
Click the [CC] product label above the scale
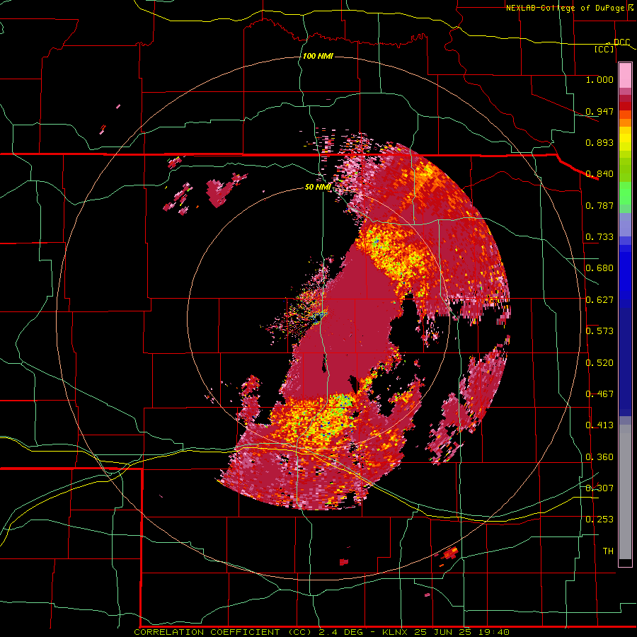[x=604, y=49]
